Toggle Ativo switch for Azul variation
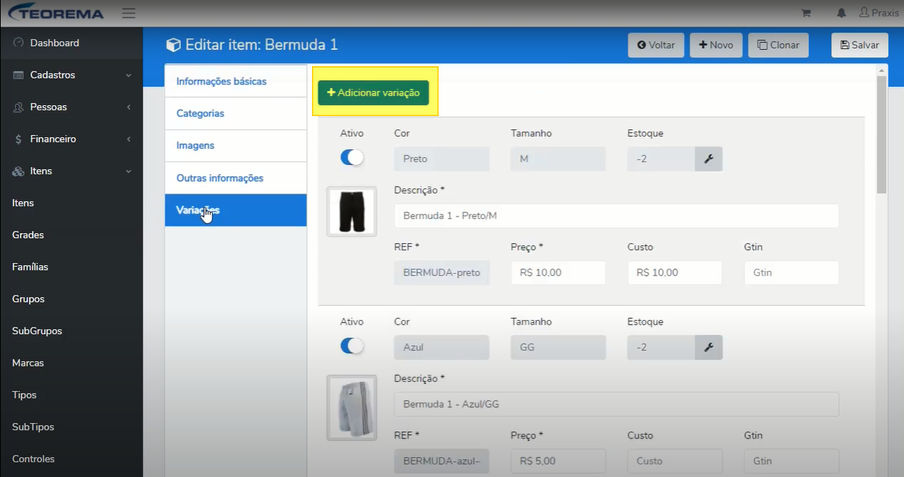The image size is (904, 477). pos(352,346)
